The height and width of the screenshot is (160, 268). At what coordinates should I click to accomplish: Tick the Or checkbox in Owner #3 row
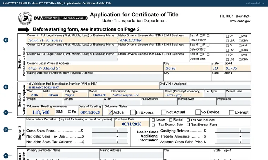point(227,55)
